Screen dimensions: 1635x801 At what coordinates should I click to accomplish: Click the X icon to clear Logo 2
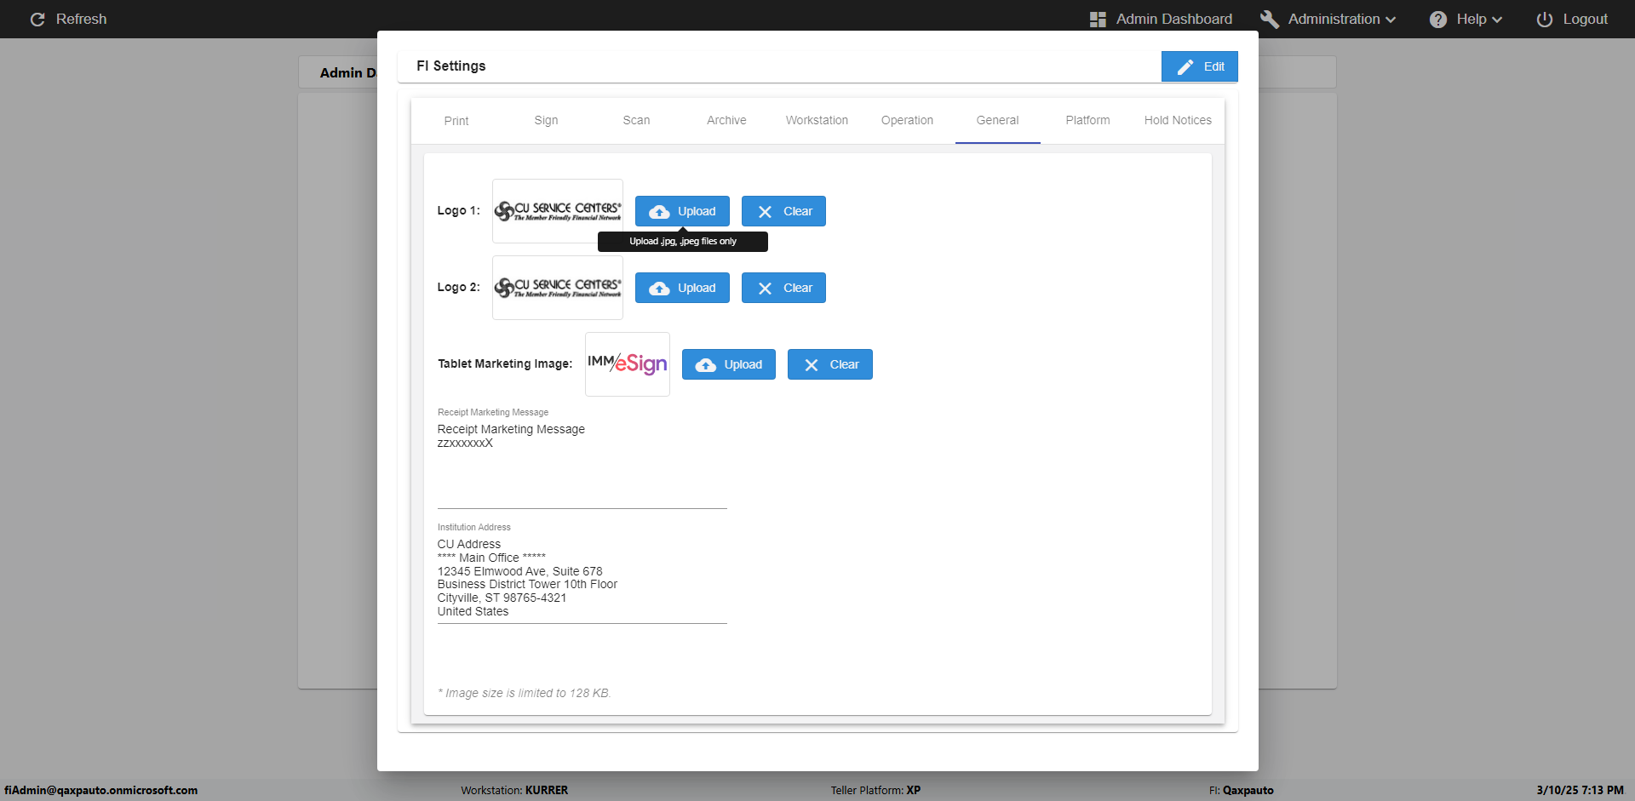(765, 288)
